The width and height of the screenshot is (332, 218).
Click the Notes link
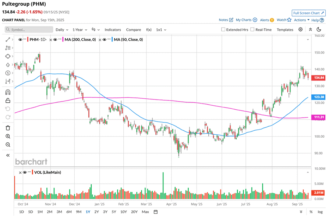[223, 20]
